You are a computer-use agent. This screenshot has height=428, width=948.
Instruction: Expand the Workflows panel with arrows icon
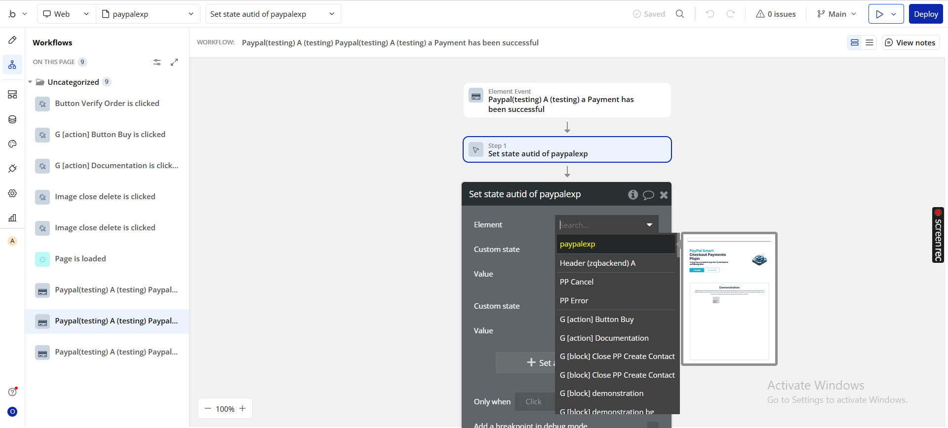(174, 62)
